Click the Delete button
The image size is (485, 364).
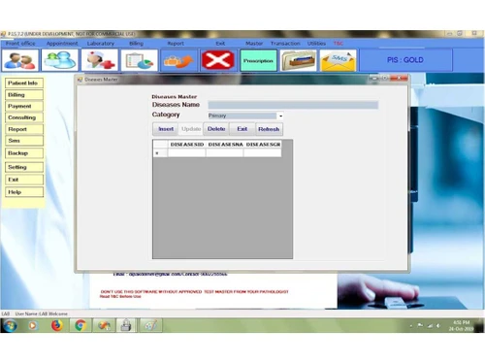(216, 129)
